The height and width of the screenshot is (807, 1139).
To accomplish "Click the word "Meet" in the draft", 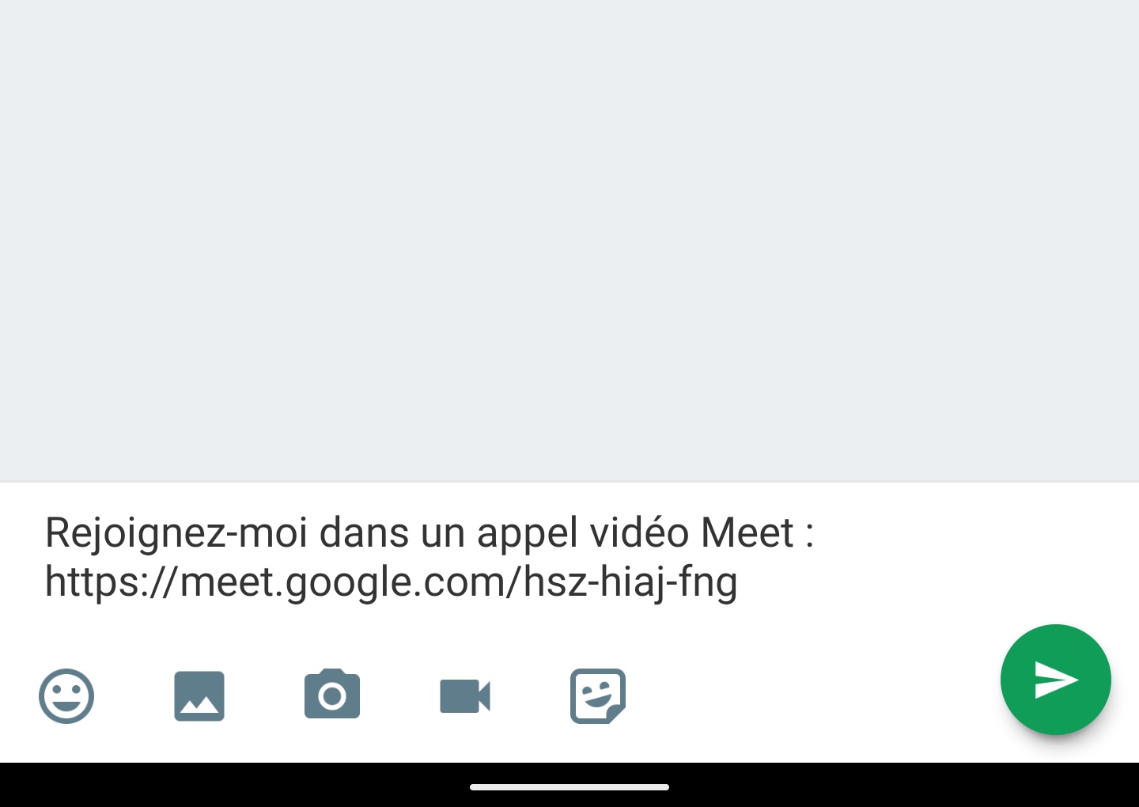I will pyautogui.click(x=747, y=532).
